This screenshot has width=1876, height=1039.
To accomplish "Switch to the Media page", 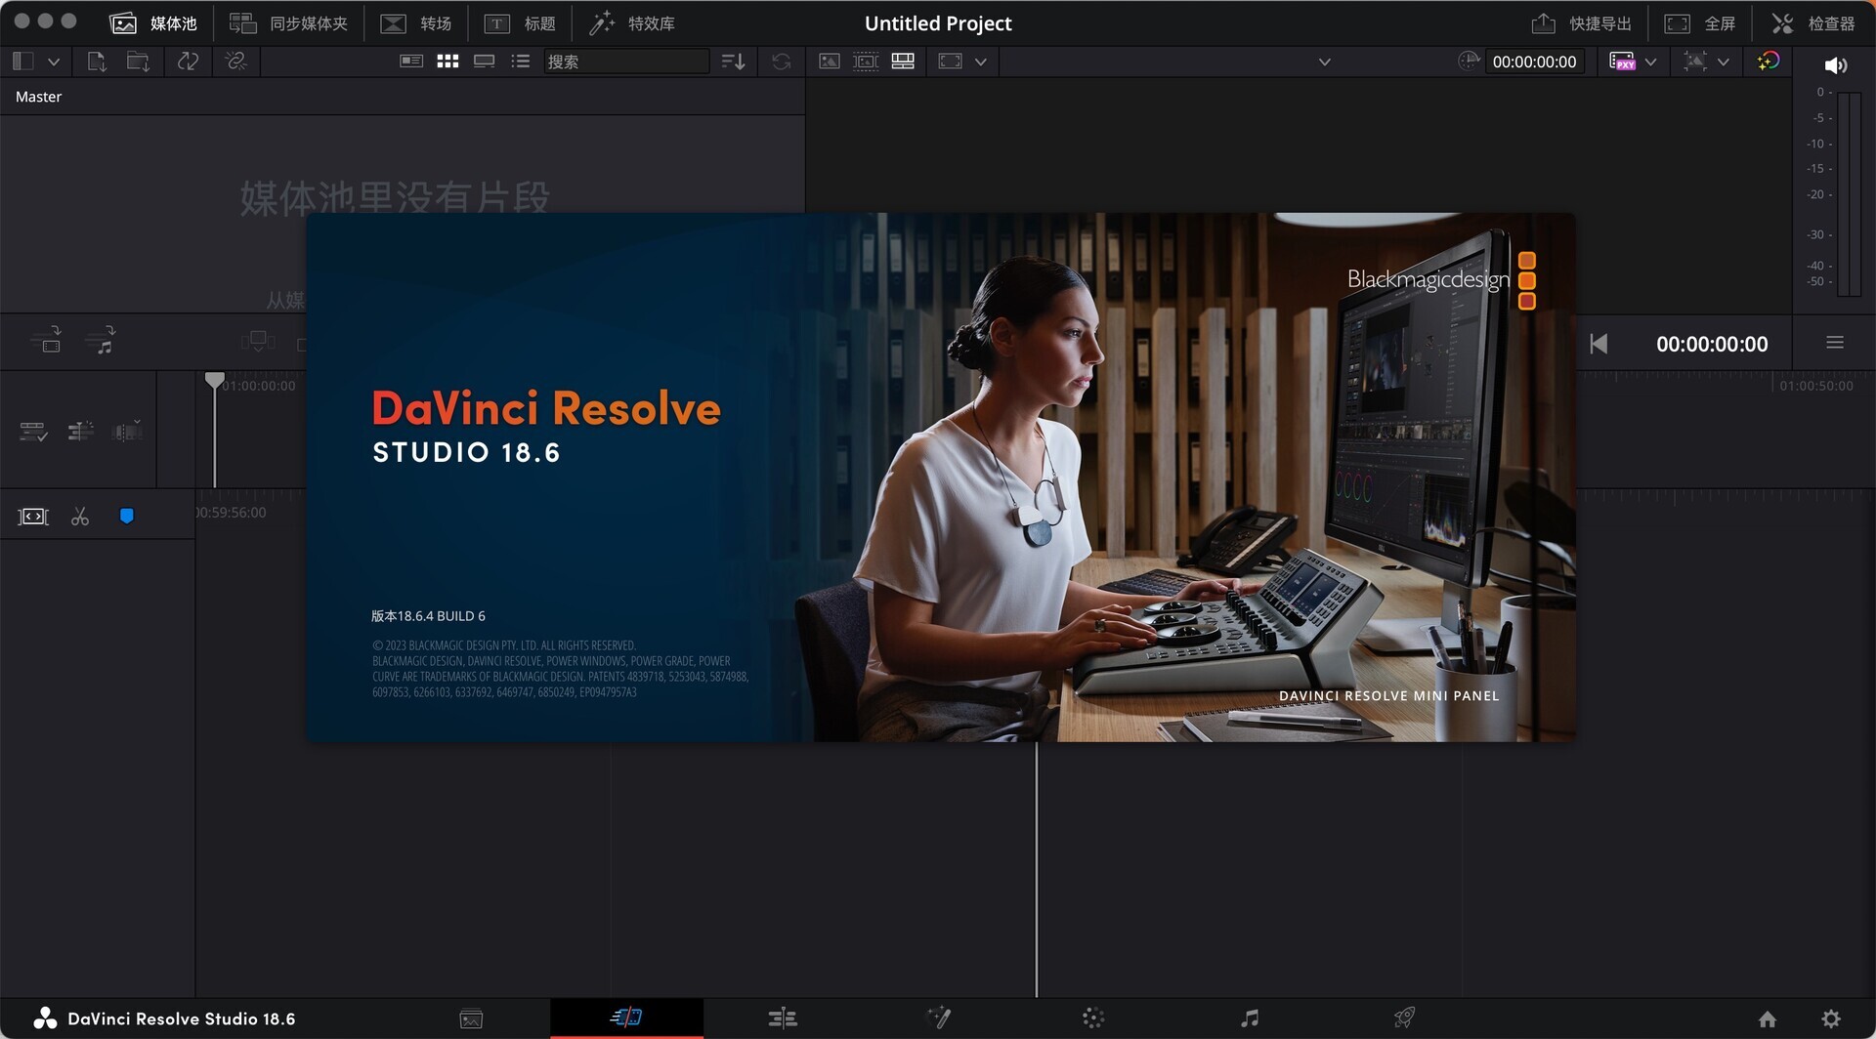I will (471, 1018).
